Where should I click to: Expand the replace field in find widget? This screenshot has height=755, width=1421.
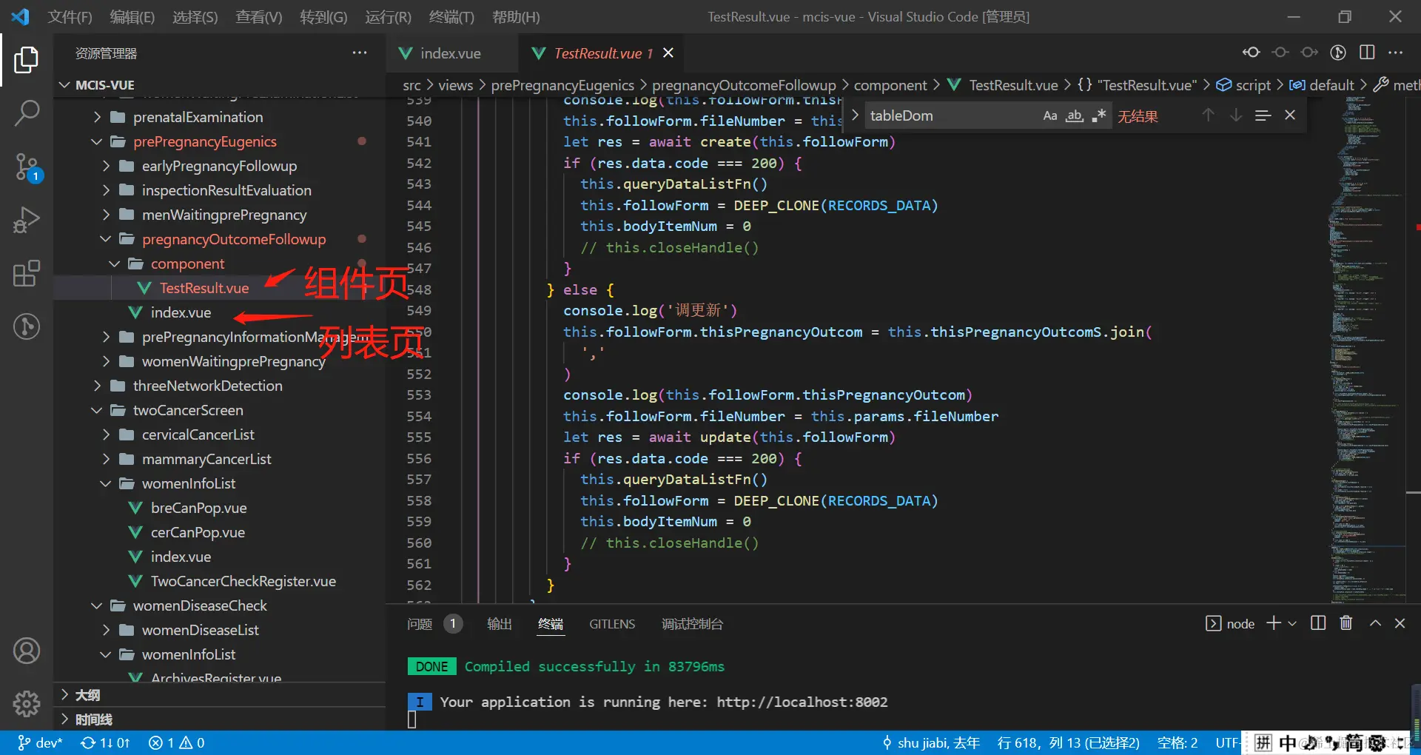point(855,115)
